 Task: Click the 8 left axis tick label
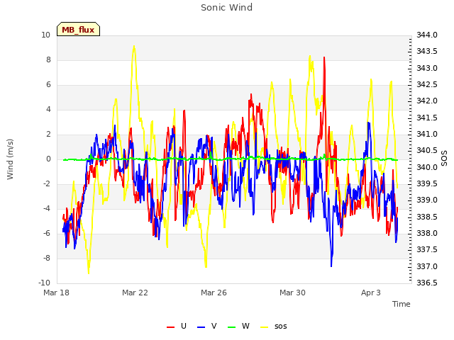[48, 59]
